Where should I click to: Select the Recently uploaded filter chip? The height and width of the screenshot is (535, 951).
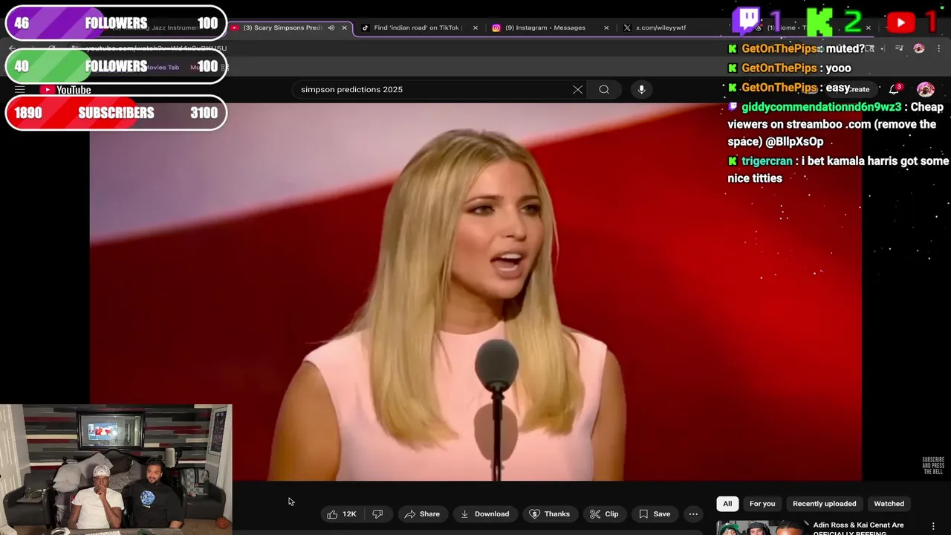click(824, 504)
